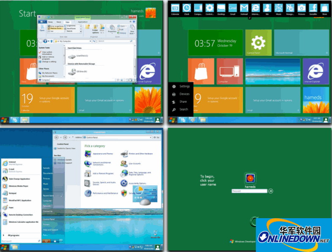
Task: Click Switch to Classic View
Action: (65, 148)
